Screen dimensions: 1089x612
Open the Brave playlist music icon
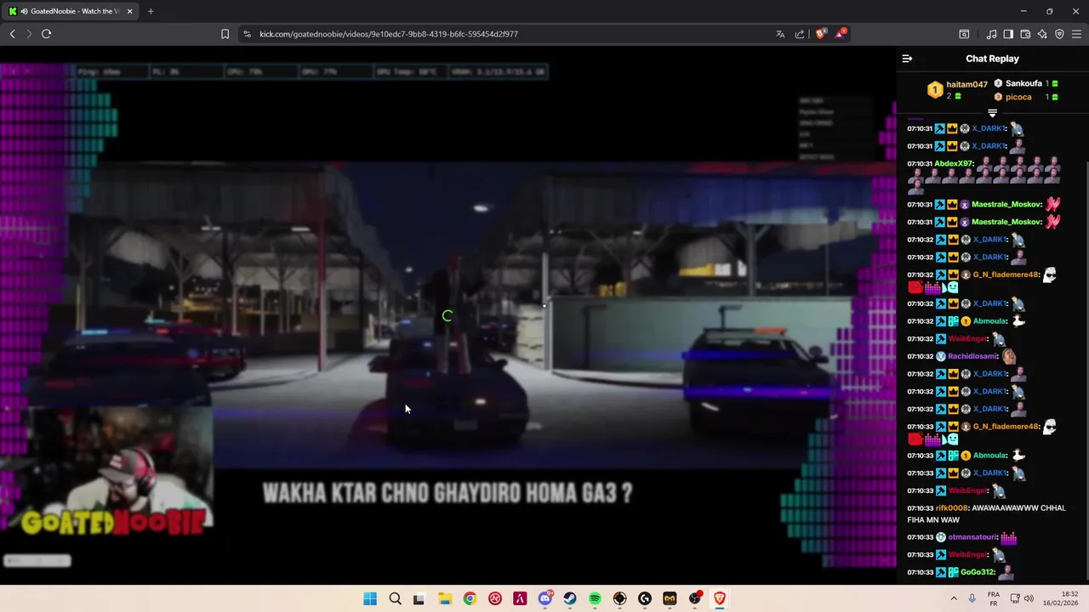[991, 34]
